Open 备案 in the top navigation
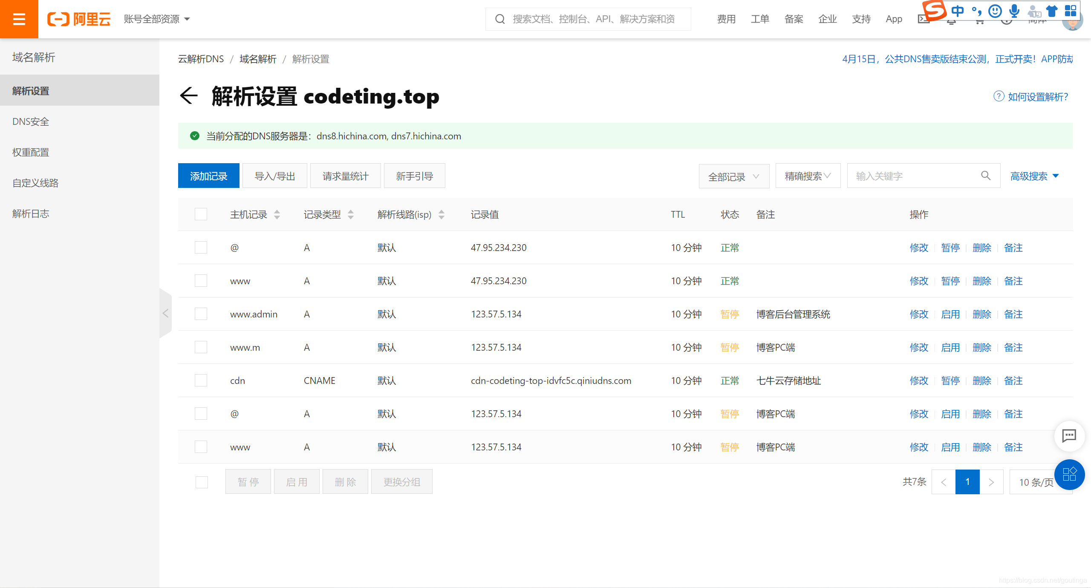 point(794,19)
